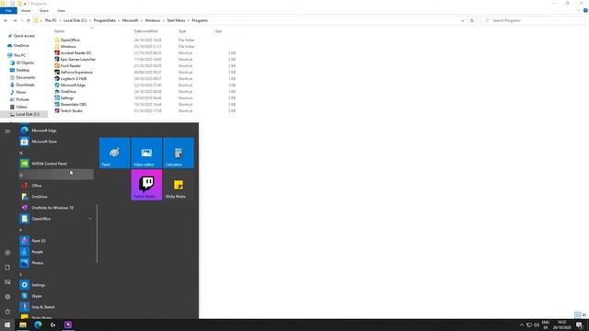Open Office from Start app list

(x=56, y=186)
